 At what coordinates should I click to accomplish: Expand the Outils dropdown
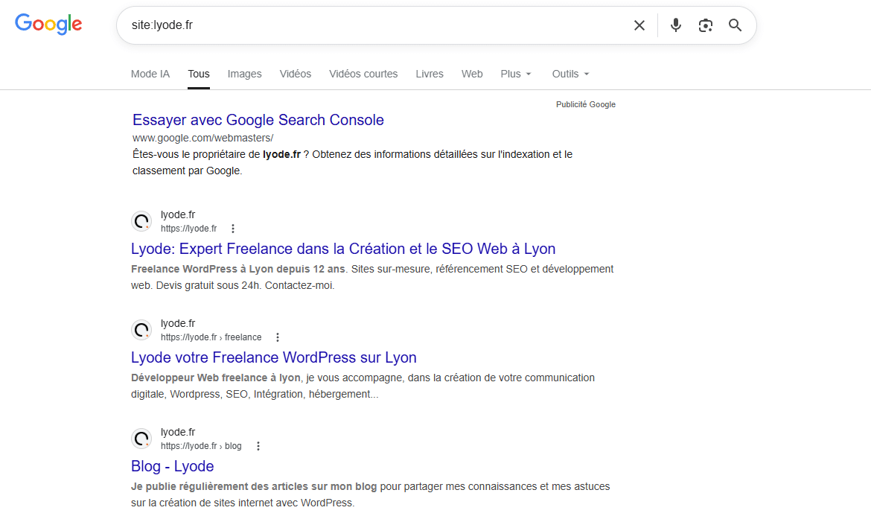(x=570, y=74)
